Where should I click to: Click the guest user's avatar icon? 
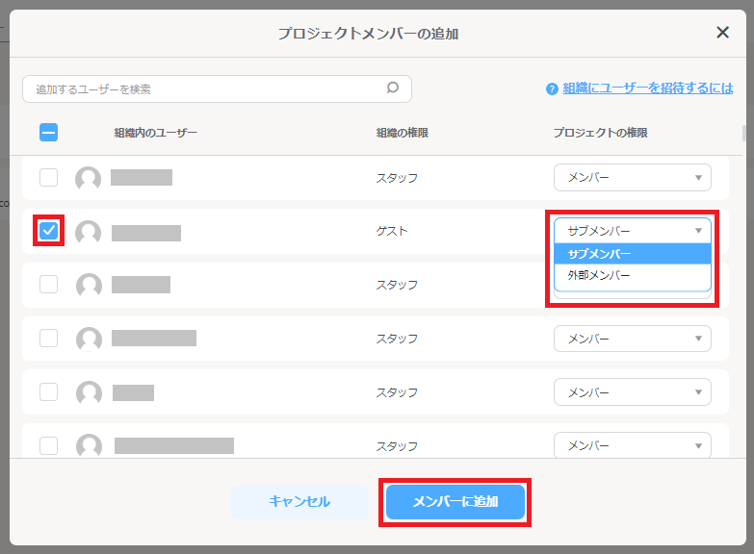[x=89, y=232]
